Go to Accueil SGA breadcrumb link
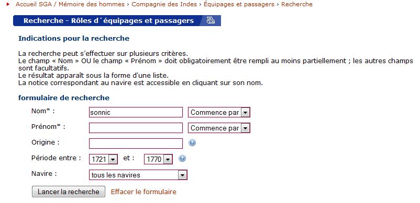 (x=34, y=4)
